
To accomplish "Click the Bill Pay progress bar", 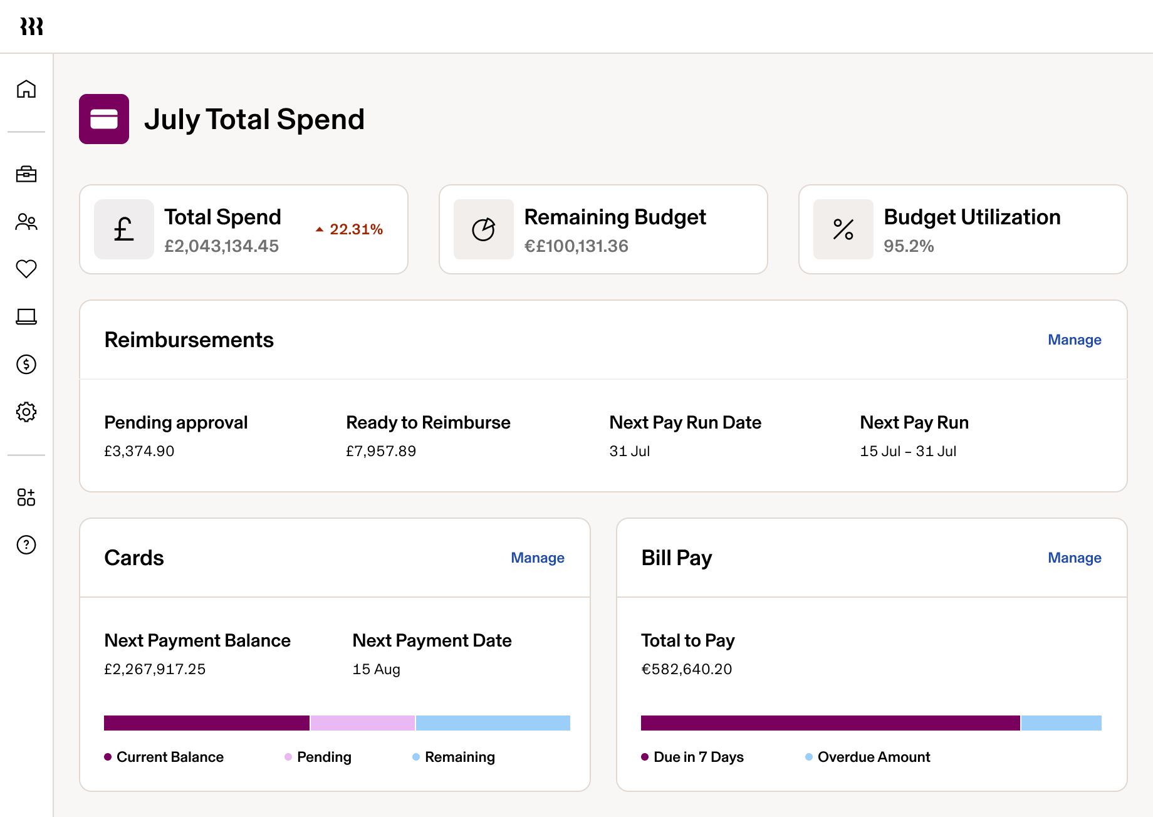I will [x=871, y=723].
